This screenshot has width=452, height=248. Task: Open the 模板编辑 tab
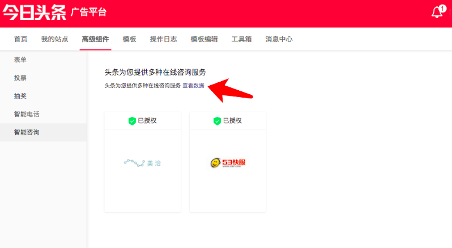[x=204, y=39]
